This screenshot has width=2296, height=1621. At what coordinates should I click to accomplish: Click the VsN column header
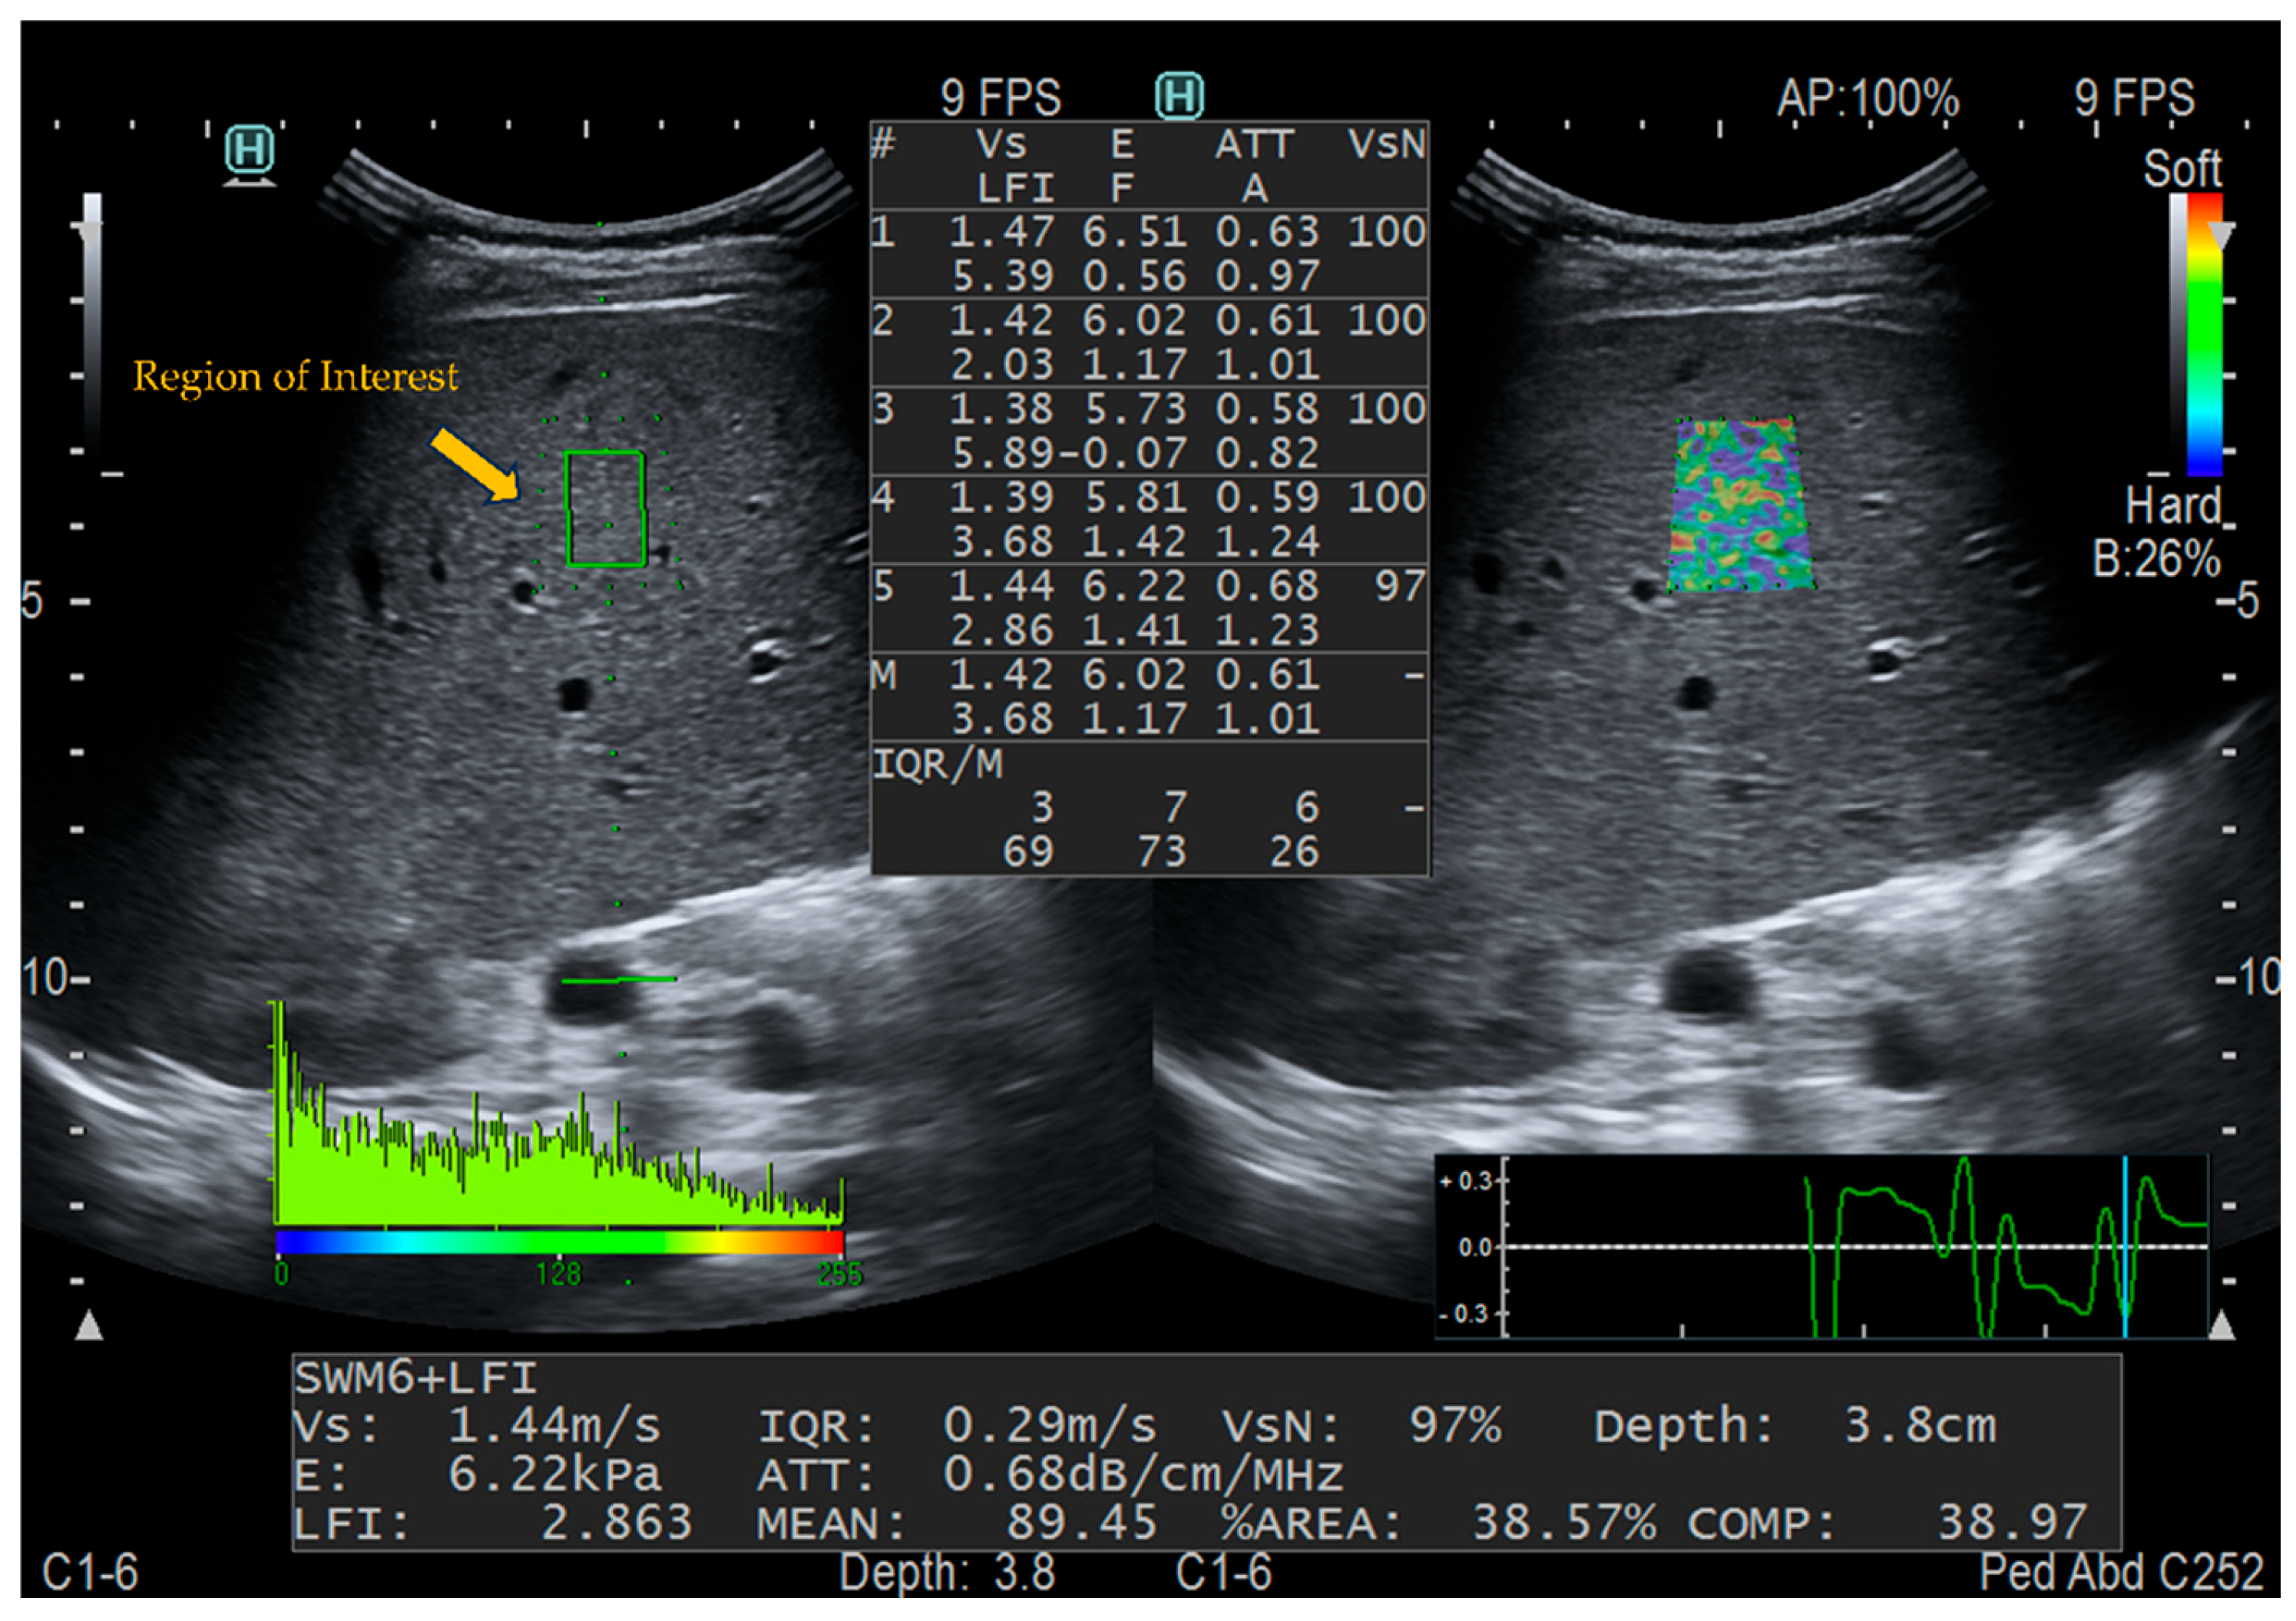coord(1387,145)
